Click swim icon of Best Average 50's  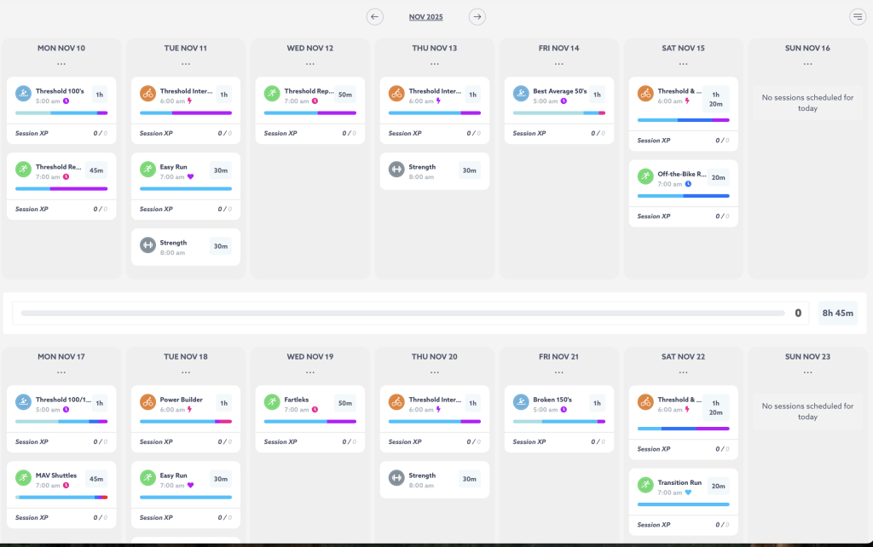pyautogui.click(x=521, y=94)
